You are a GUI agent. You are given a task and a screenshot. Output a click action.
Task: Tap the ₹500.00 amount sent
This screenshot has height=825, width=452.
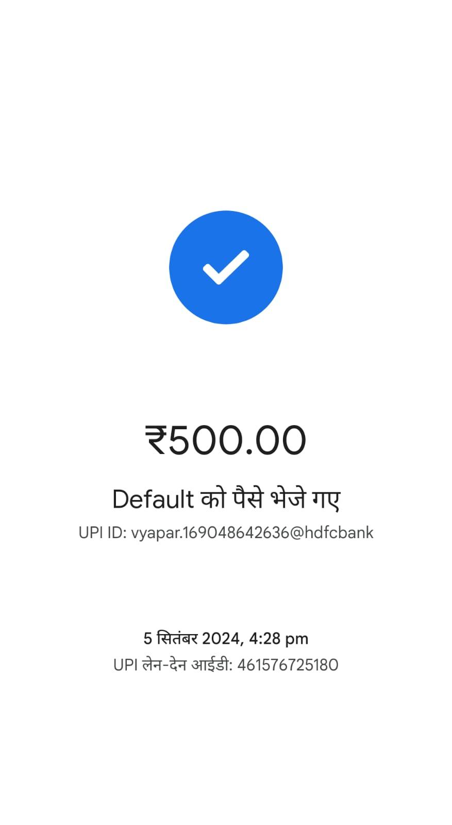226,440
